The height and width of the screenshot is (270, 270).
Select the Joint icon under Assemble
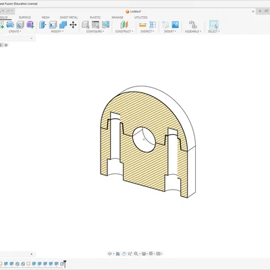coord(193,25)
